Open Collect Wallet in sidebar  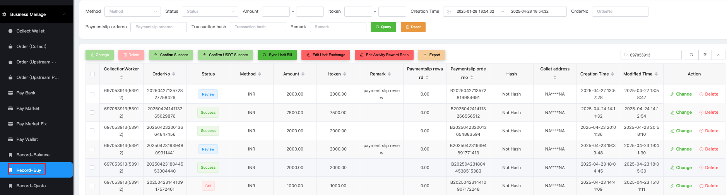point(30,31)
